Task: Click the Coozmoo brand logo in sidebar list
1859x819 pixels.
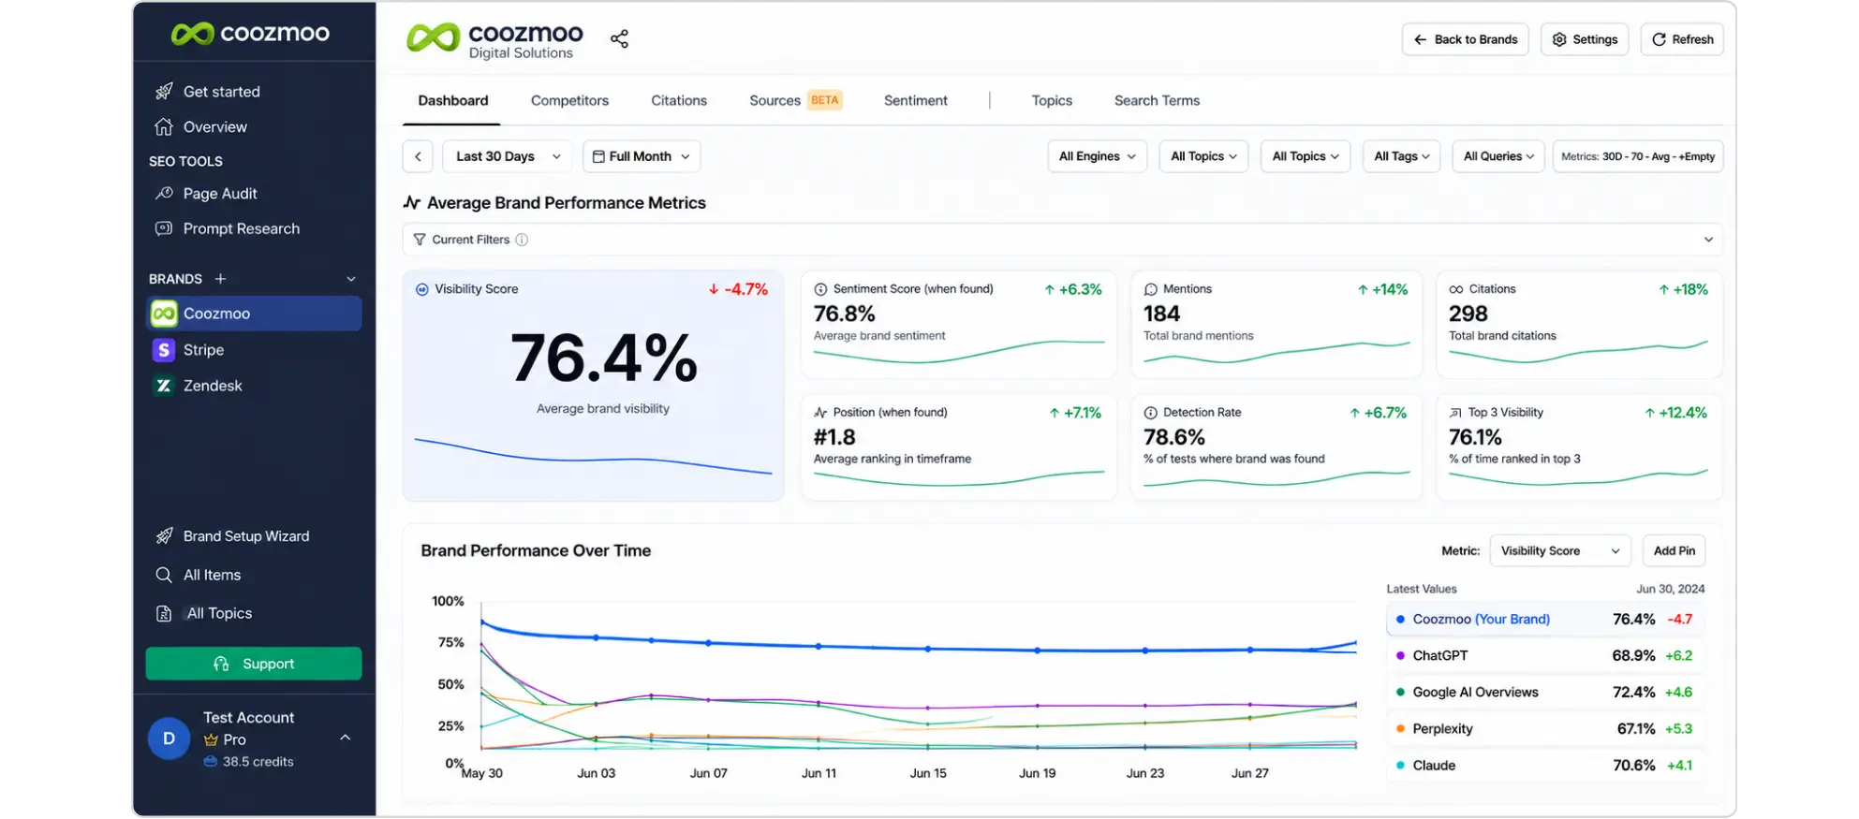Action: [164, 314]
